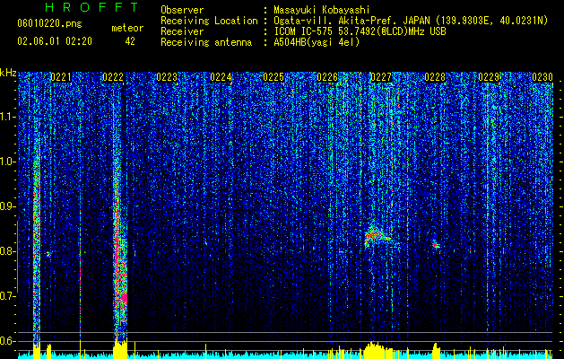Click the 1.0 frequency axis label
Image resolution: width=564 pixels, height=359 pixels.
pos(8,162)
